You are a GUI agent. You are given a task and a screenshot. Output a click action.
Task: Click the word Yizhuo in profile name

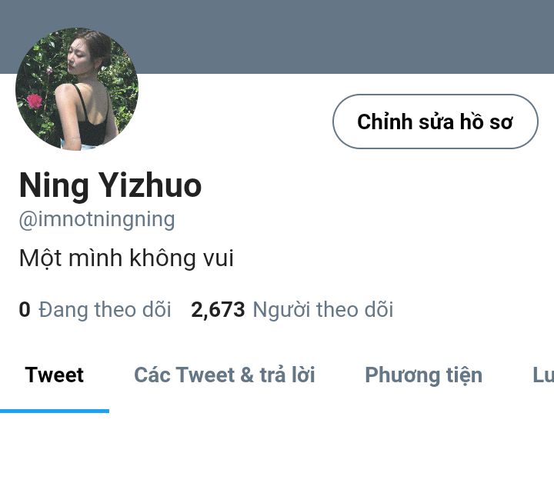[x=149, y=185]
